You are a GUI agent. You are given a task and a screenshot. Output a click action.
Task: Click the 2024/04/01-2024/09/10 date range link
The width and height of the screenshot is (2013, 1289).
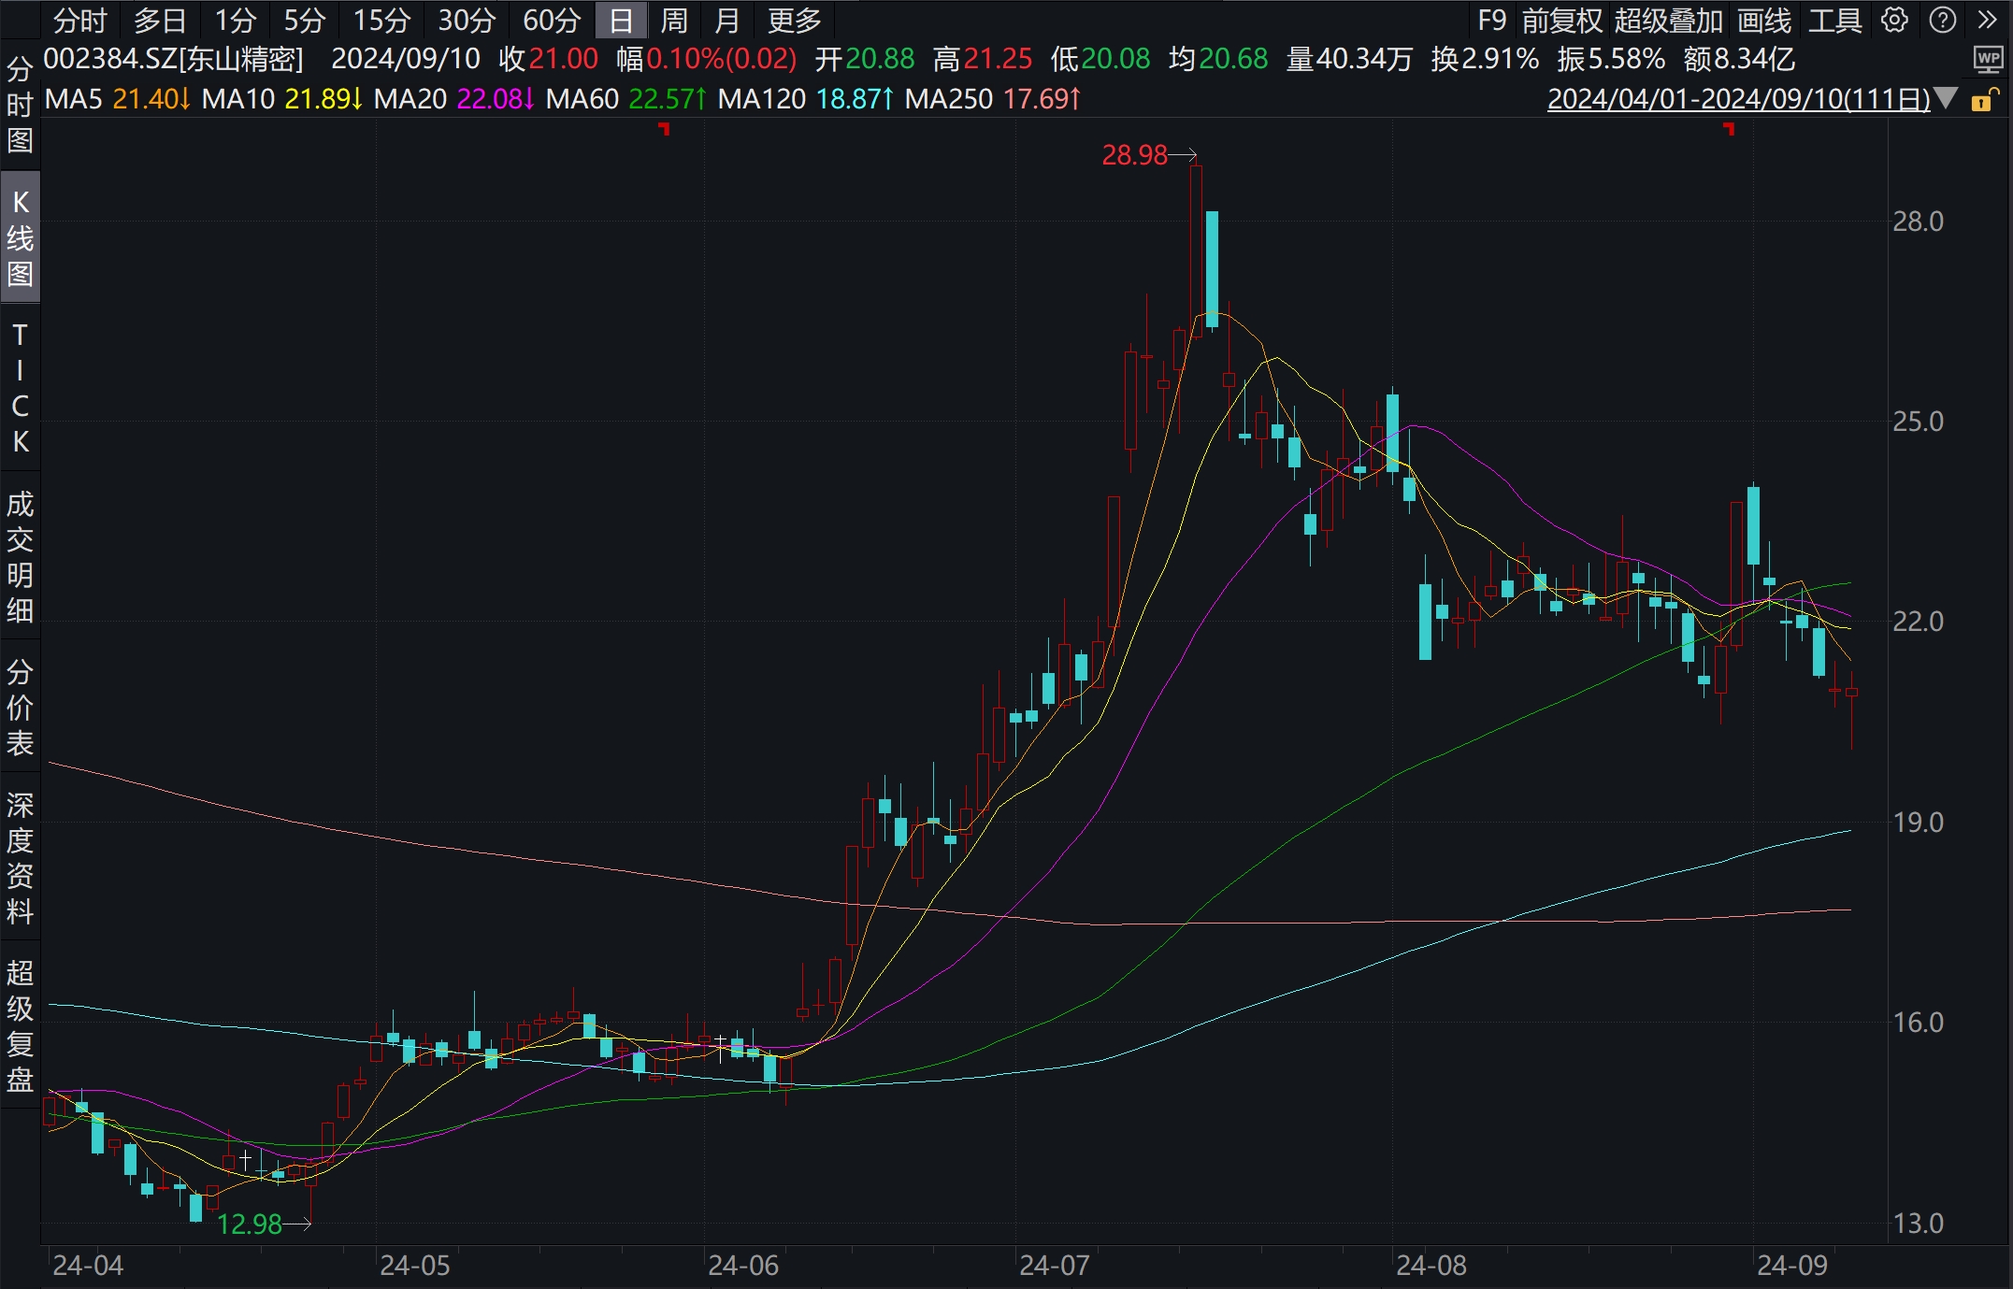(1738, 99)
